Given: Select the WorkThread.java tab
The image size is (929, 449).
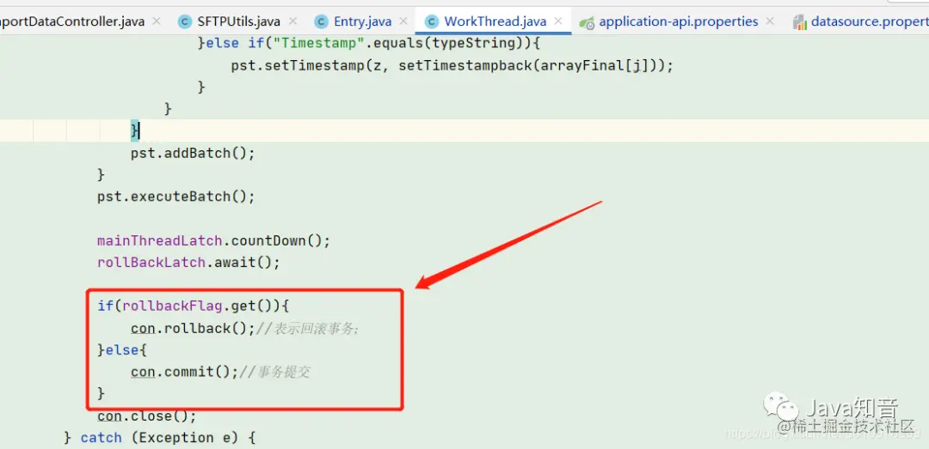Looking at the screenshot, I should (x=495, y=21).
